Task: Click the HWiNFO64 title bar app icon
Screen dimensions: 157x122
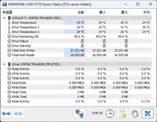Action: click(x=4, y=4)
